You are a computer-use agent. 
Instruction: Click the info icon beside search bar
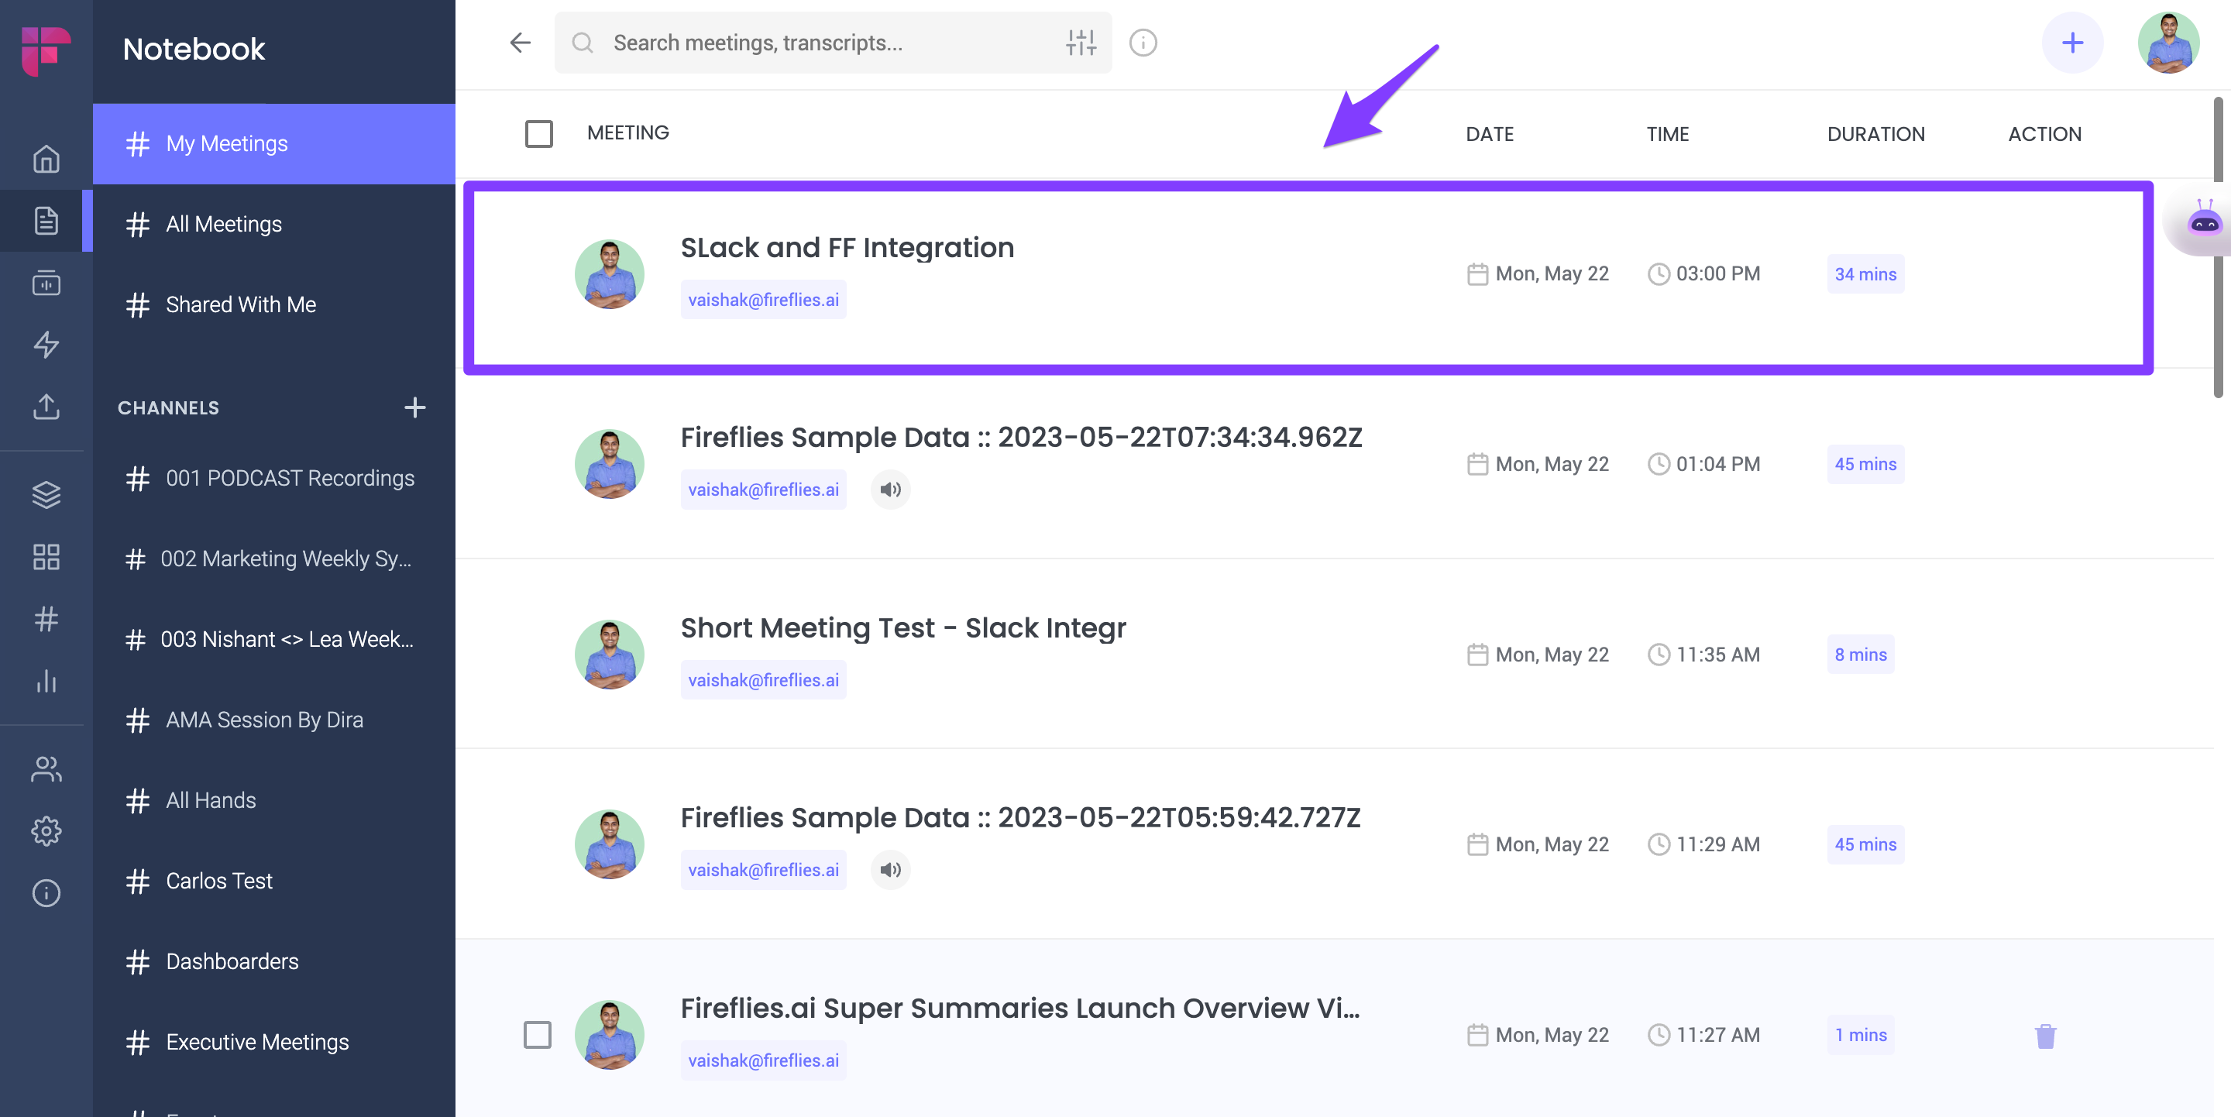pos(1143,43)
